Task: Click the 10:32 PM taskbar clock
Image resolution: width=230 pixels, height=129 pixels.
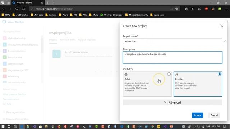Action: pos(216,126)
